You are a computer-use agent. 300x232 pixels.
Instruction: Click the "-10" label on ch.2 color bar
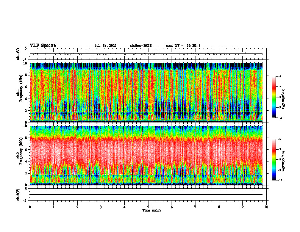[280, 180]
